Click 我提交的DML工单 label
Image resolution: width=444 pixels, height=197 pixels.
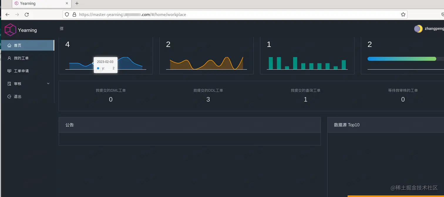pos(111,90)
